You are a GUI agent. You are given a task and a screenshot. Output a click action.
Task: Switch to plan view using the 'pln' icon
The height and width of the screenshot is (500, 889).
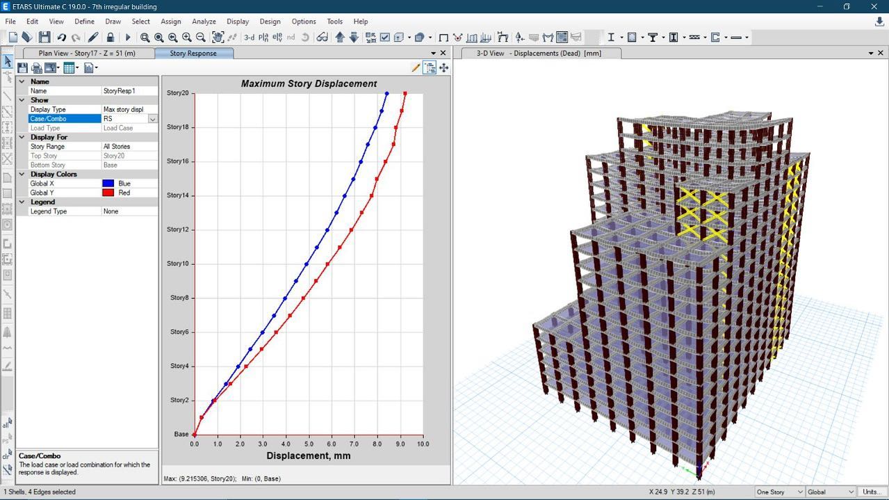point(263,38)
